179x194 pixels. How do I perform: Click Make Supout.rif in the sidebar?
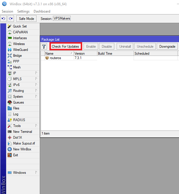click(x=23, y=143)
